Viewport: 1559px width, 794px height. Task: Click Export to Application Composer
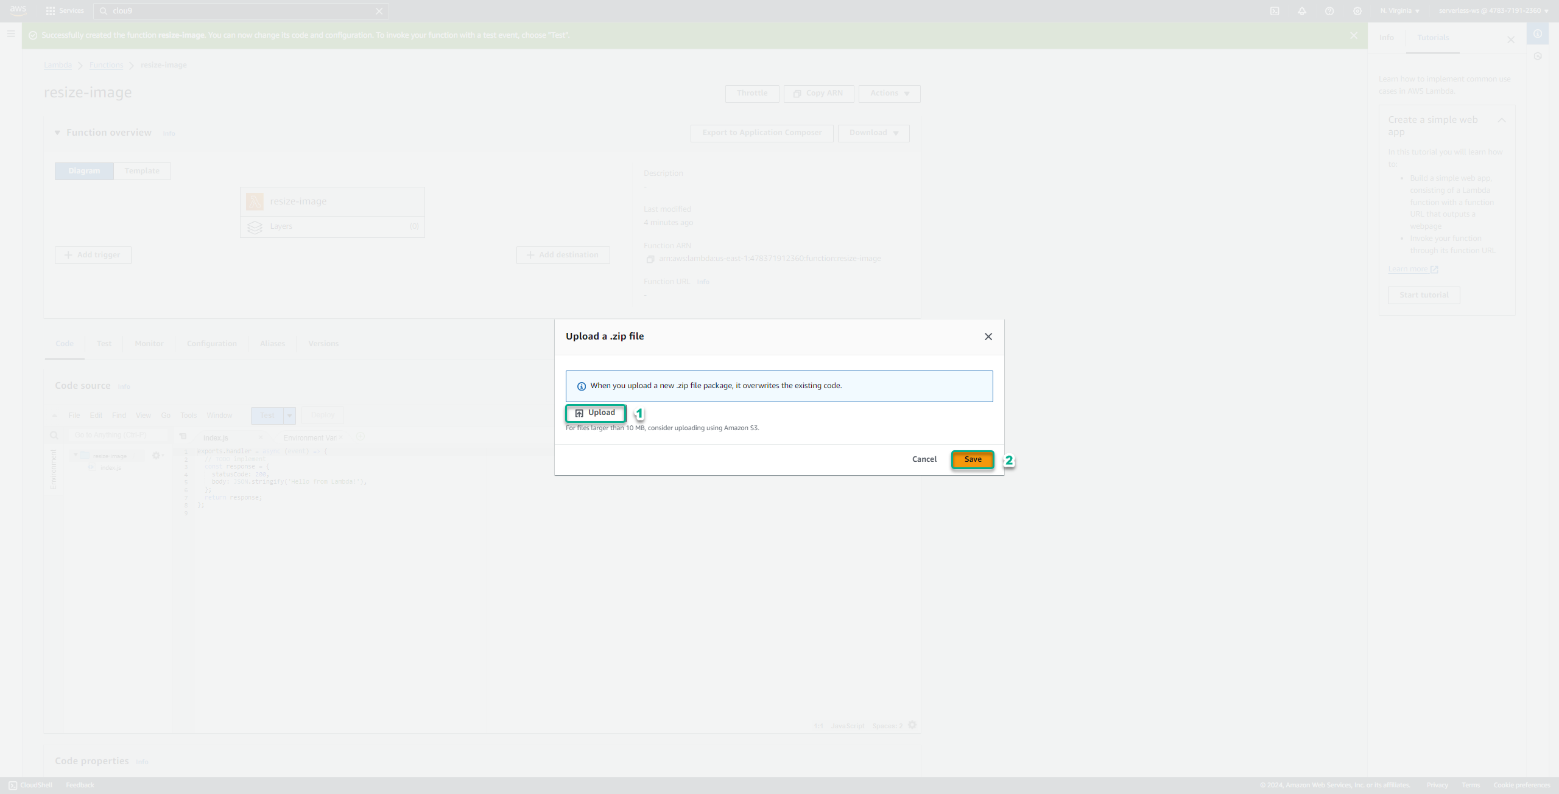pos(762,133)
